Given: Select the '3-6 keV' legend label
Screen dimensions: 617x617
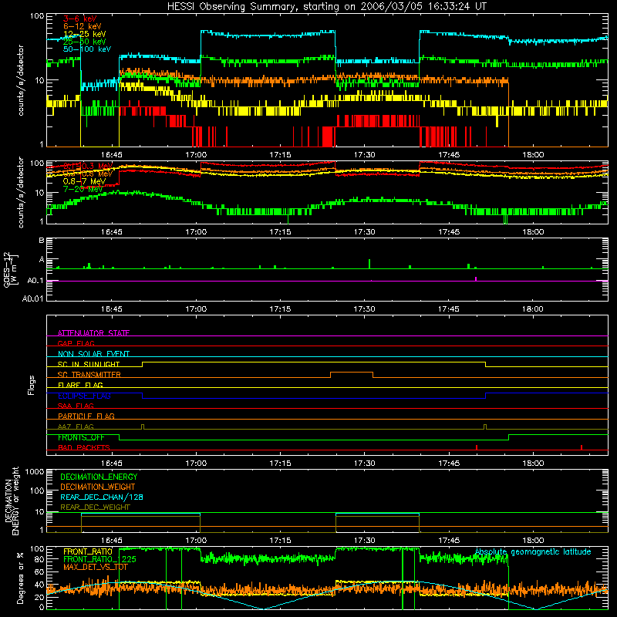Looking at the screenshot, I should pos(80,19).
